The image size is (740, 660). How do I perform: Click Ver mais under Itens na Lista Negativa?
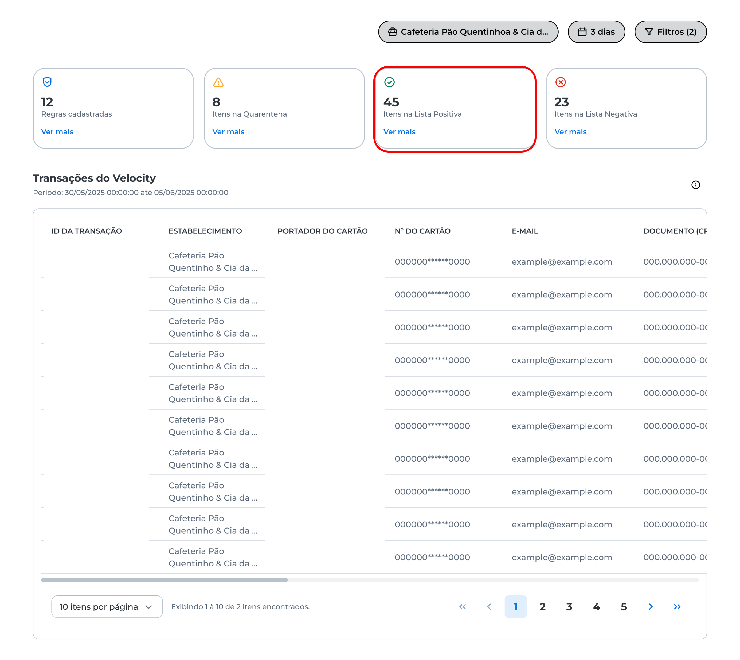click(x=570, y=132)
